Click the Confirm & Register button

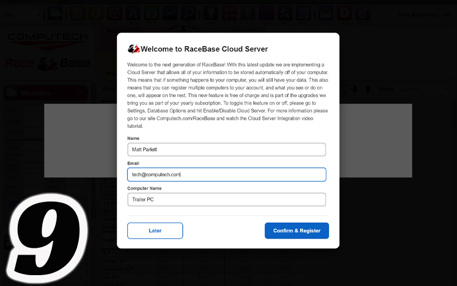click(297, 231)
